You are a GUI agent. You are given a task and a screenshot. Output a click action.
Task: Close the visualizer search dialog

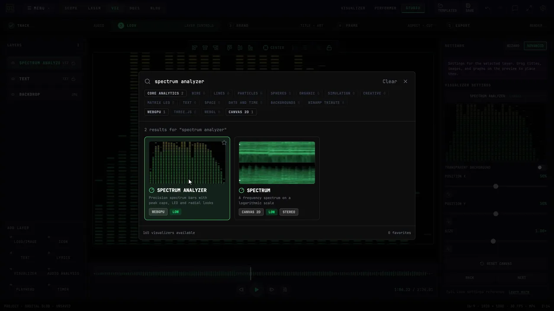[405, 81]
